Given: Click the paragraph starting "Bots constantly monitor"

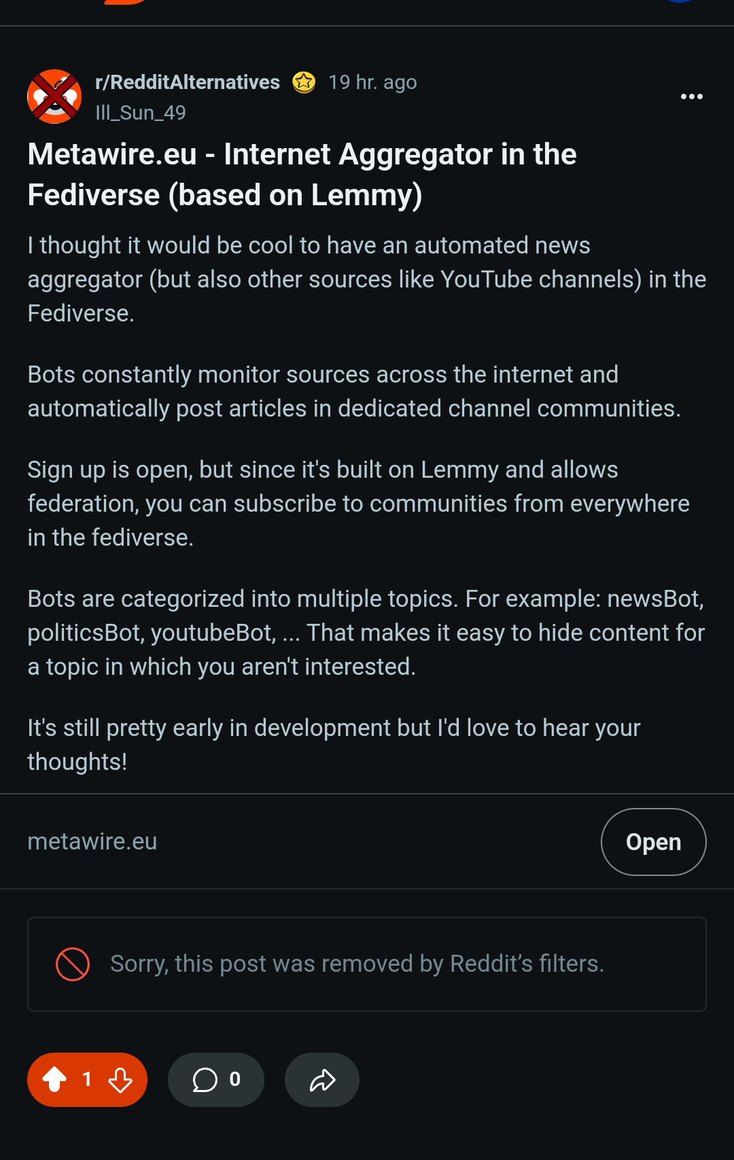Looking at the screenshot, I should coord(353,391).
